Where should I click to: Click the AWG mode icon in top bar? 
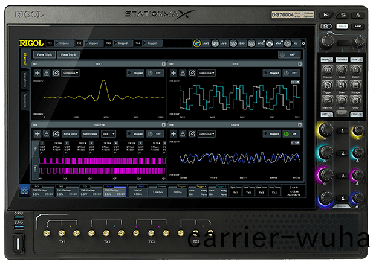pos(198,43)
